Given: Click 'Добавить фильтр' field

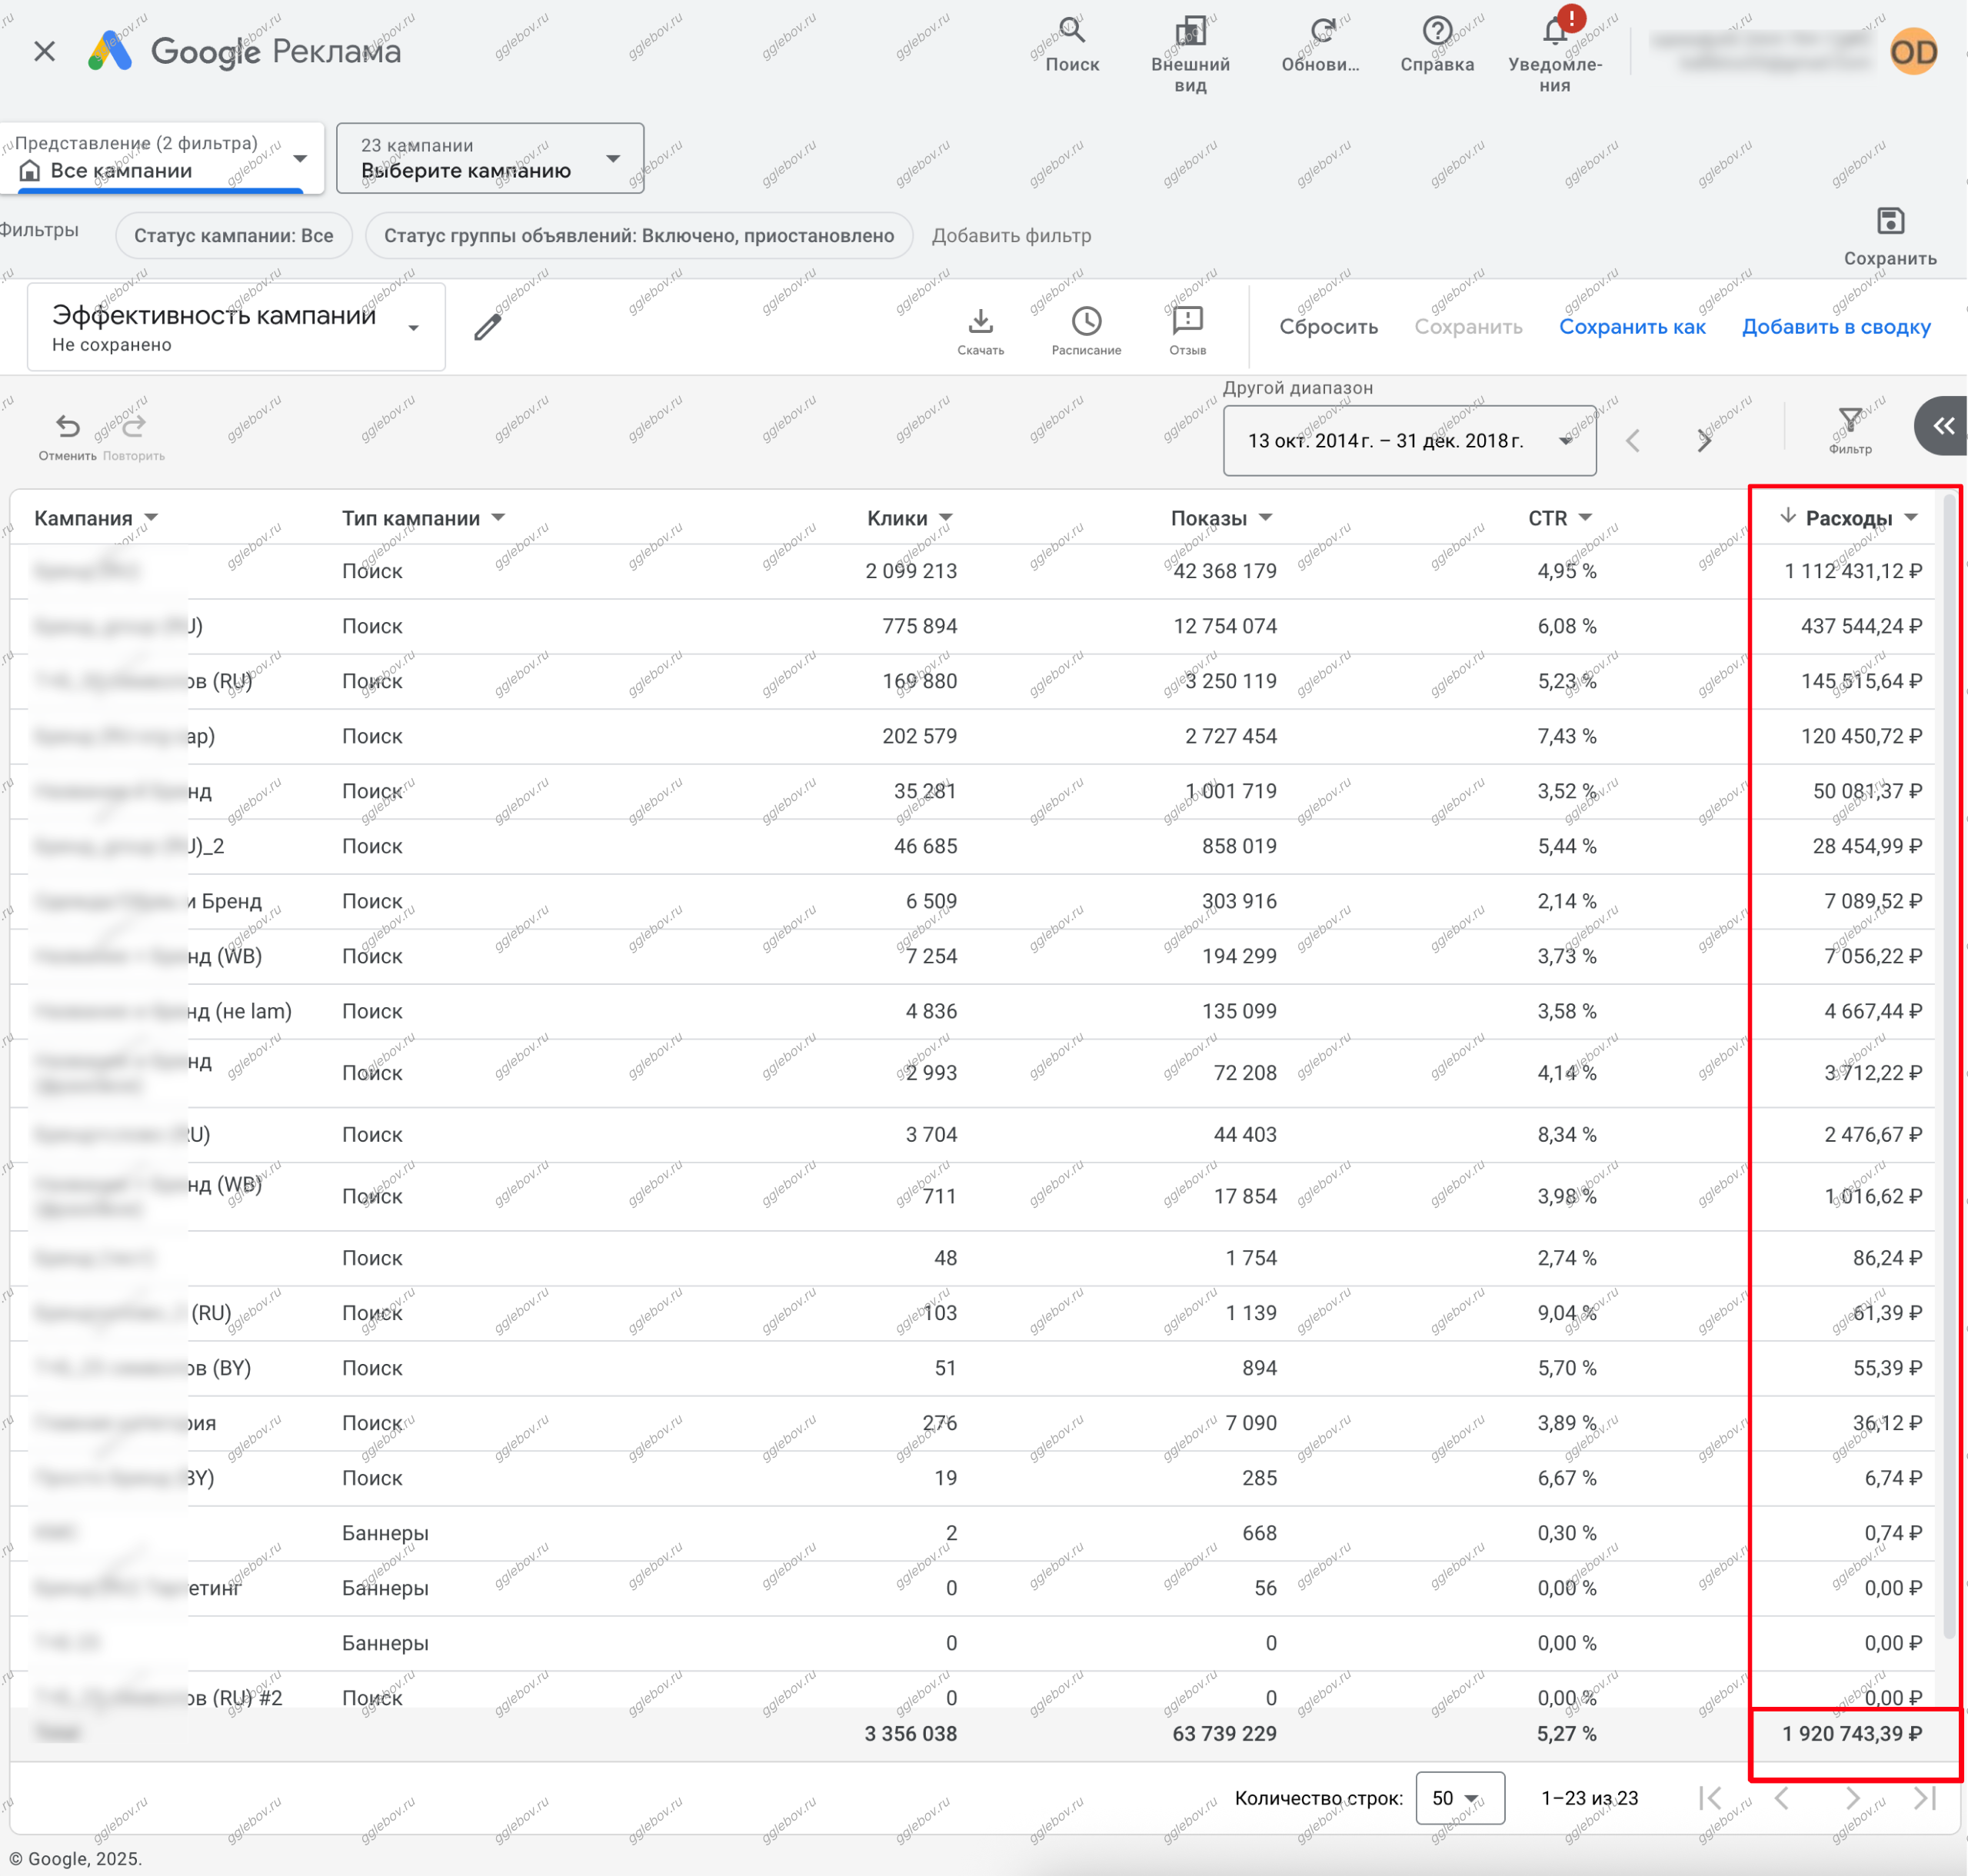Looking at the screenshot, I should click(1011, 236).
